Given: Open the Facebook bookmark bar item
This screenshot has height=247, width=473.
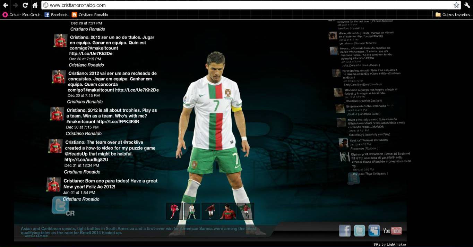Looking at the screenshot, I should point(55,15).
